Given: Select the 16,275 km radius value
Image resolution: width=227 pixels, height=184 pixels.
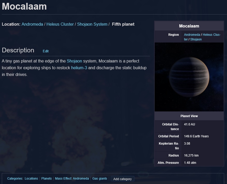Looking at the screenshot, I should click(191, 155).
